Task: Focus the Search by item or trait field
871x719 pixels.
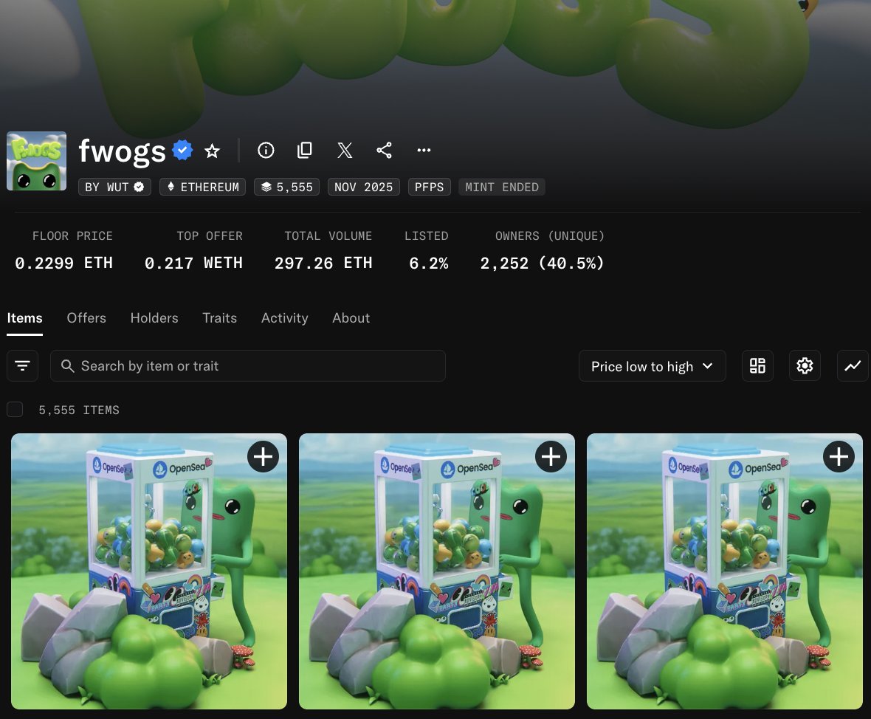Action: (x=248, y=365)
